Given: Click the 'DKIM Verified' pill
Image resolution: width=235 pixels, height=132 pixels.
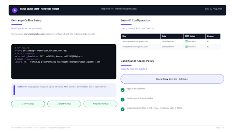Looking at the screenshot, I should click(x=64, y=104).
